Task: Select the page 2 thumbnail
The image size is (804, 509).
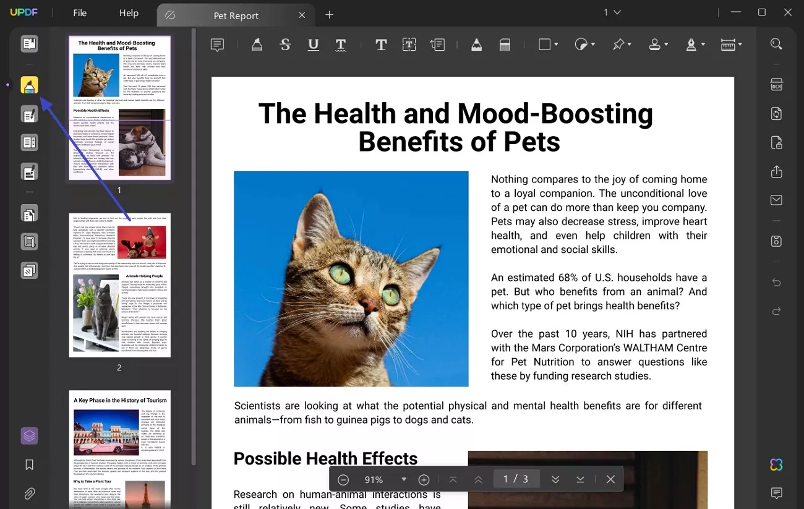Action: coord(119,285)
